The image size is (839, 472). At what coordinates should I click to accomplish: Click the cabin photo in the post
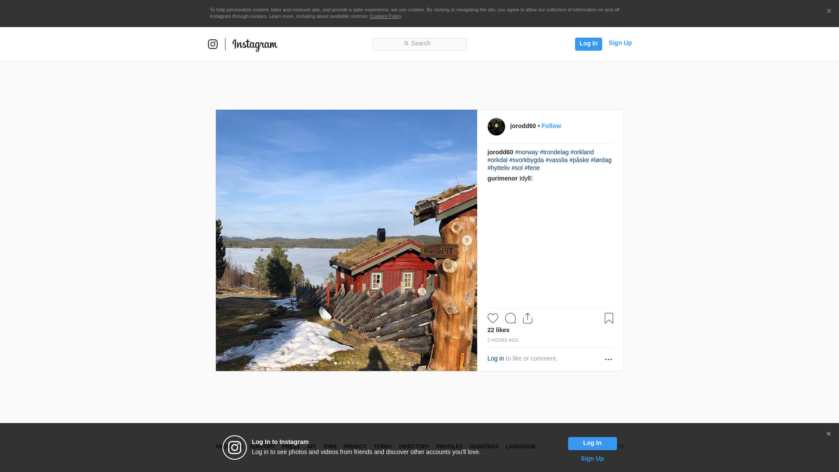pos(347,240)
